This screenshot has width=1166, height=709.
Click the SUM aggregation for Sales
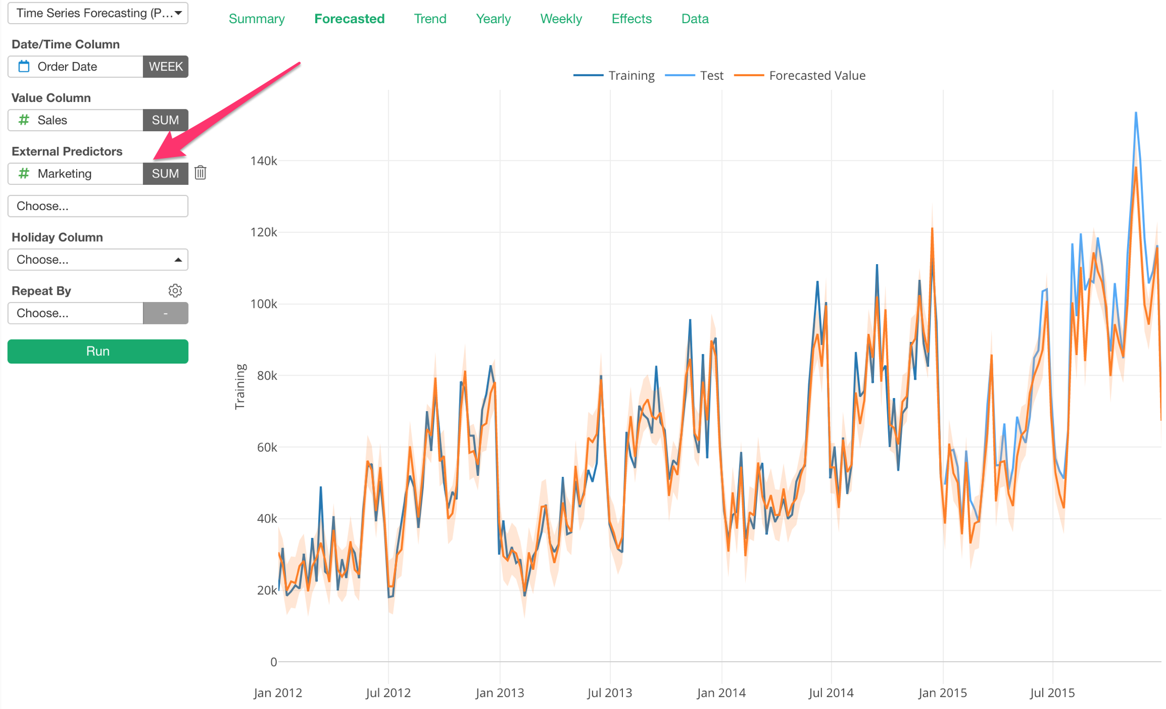[165, 120]
